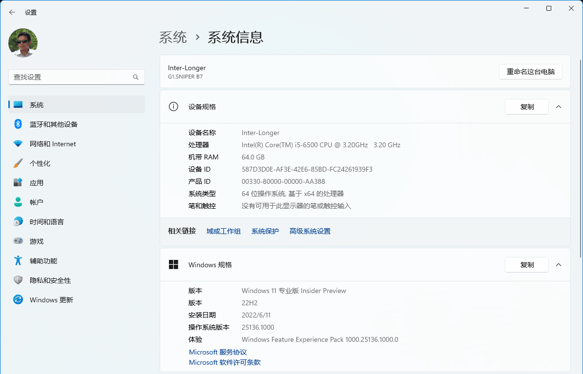Click the install date 2022/6/11
Screen dimensions: 583x374
tap(256, 315)
